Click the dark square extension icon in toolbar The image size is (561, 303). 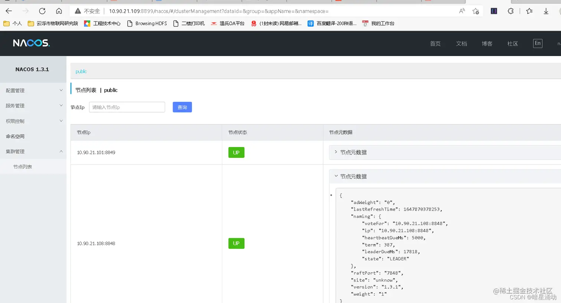(494, 11)
